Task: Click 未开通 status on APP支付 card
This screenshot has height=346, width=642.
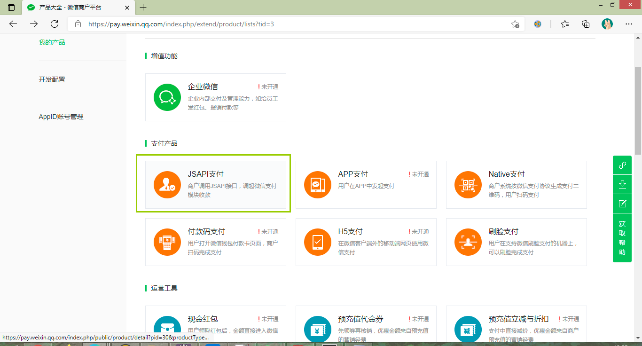Action: click(419, 174)
